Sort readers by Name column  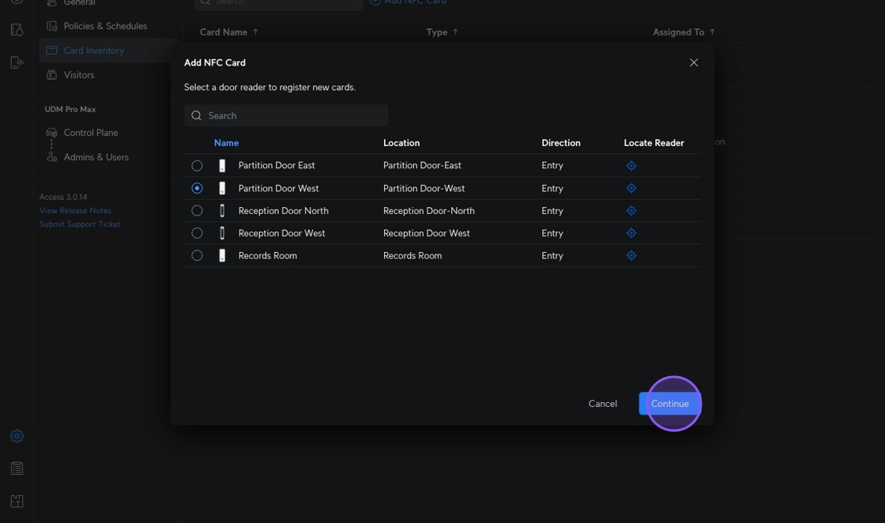click(226, 143)
